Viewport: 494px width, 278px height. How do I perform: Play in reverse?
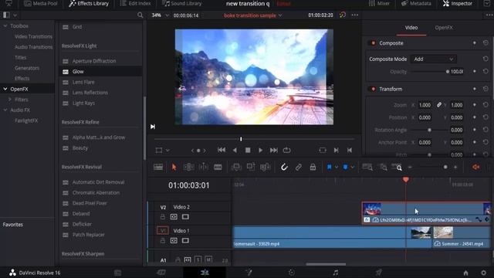click(235, 151)
